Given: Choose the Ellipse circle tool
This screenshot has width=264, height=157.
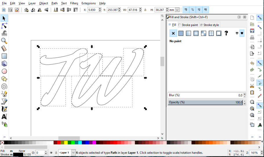Looking at the screenshot, I should (x=4, y=71).
